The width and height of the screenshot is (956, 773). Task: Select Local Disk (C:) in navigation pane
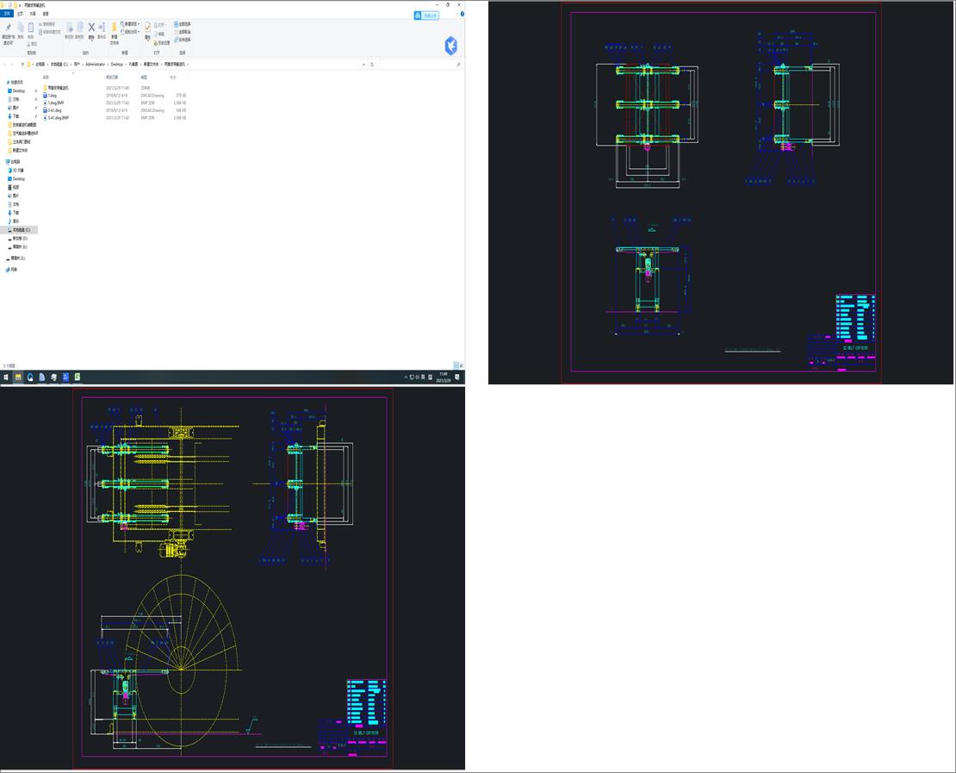pos(21,230)
